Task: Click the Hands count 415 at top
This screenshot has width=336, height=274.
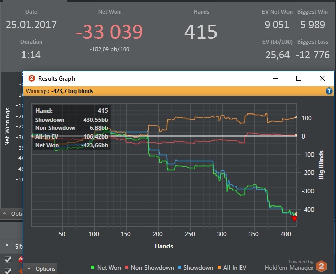Action: (x=201, y=32)
